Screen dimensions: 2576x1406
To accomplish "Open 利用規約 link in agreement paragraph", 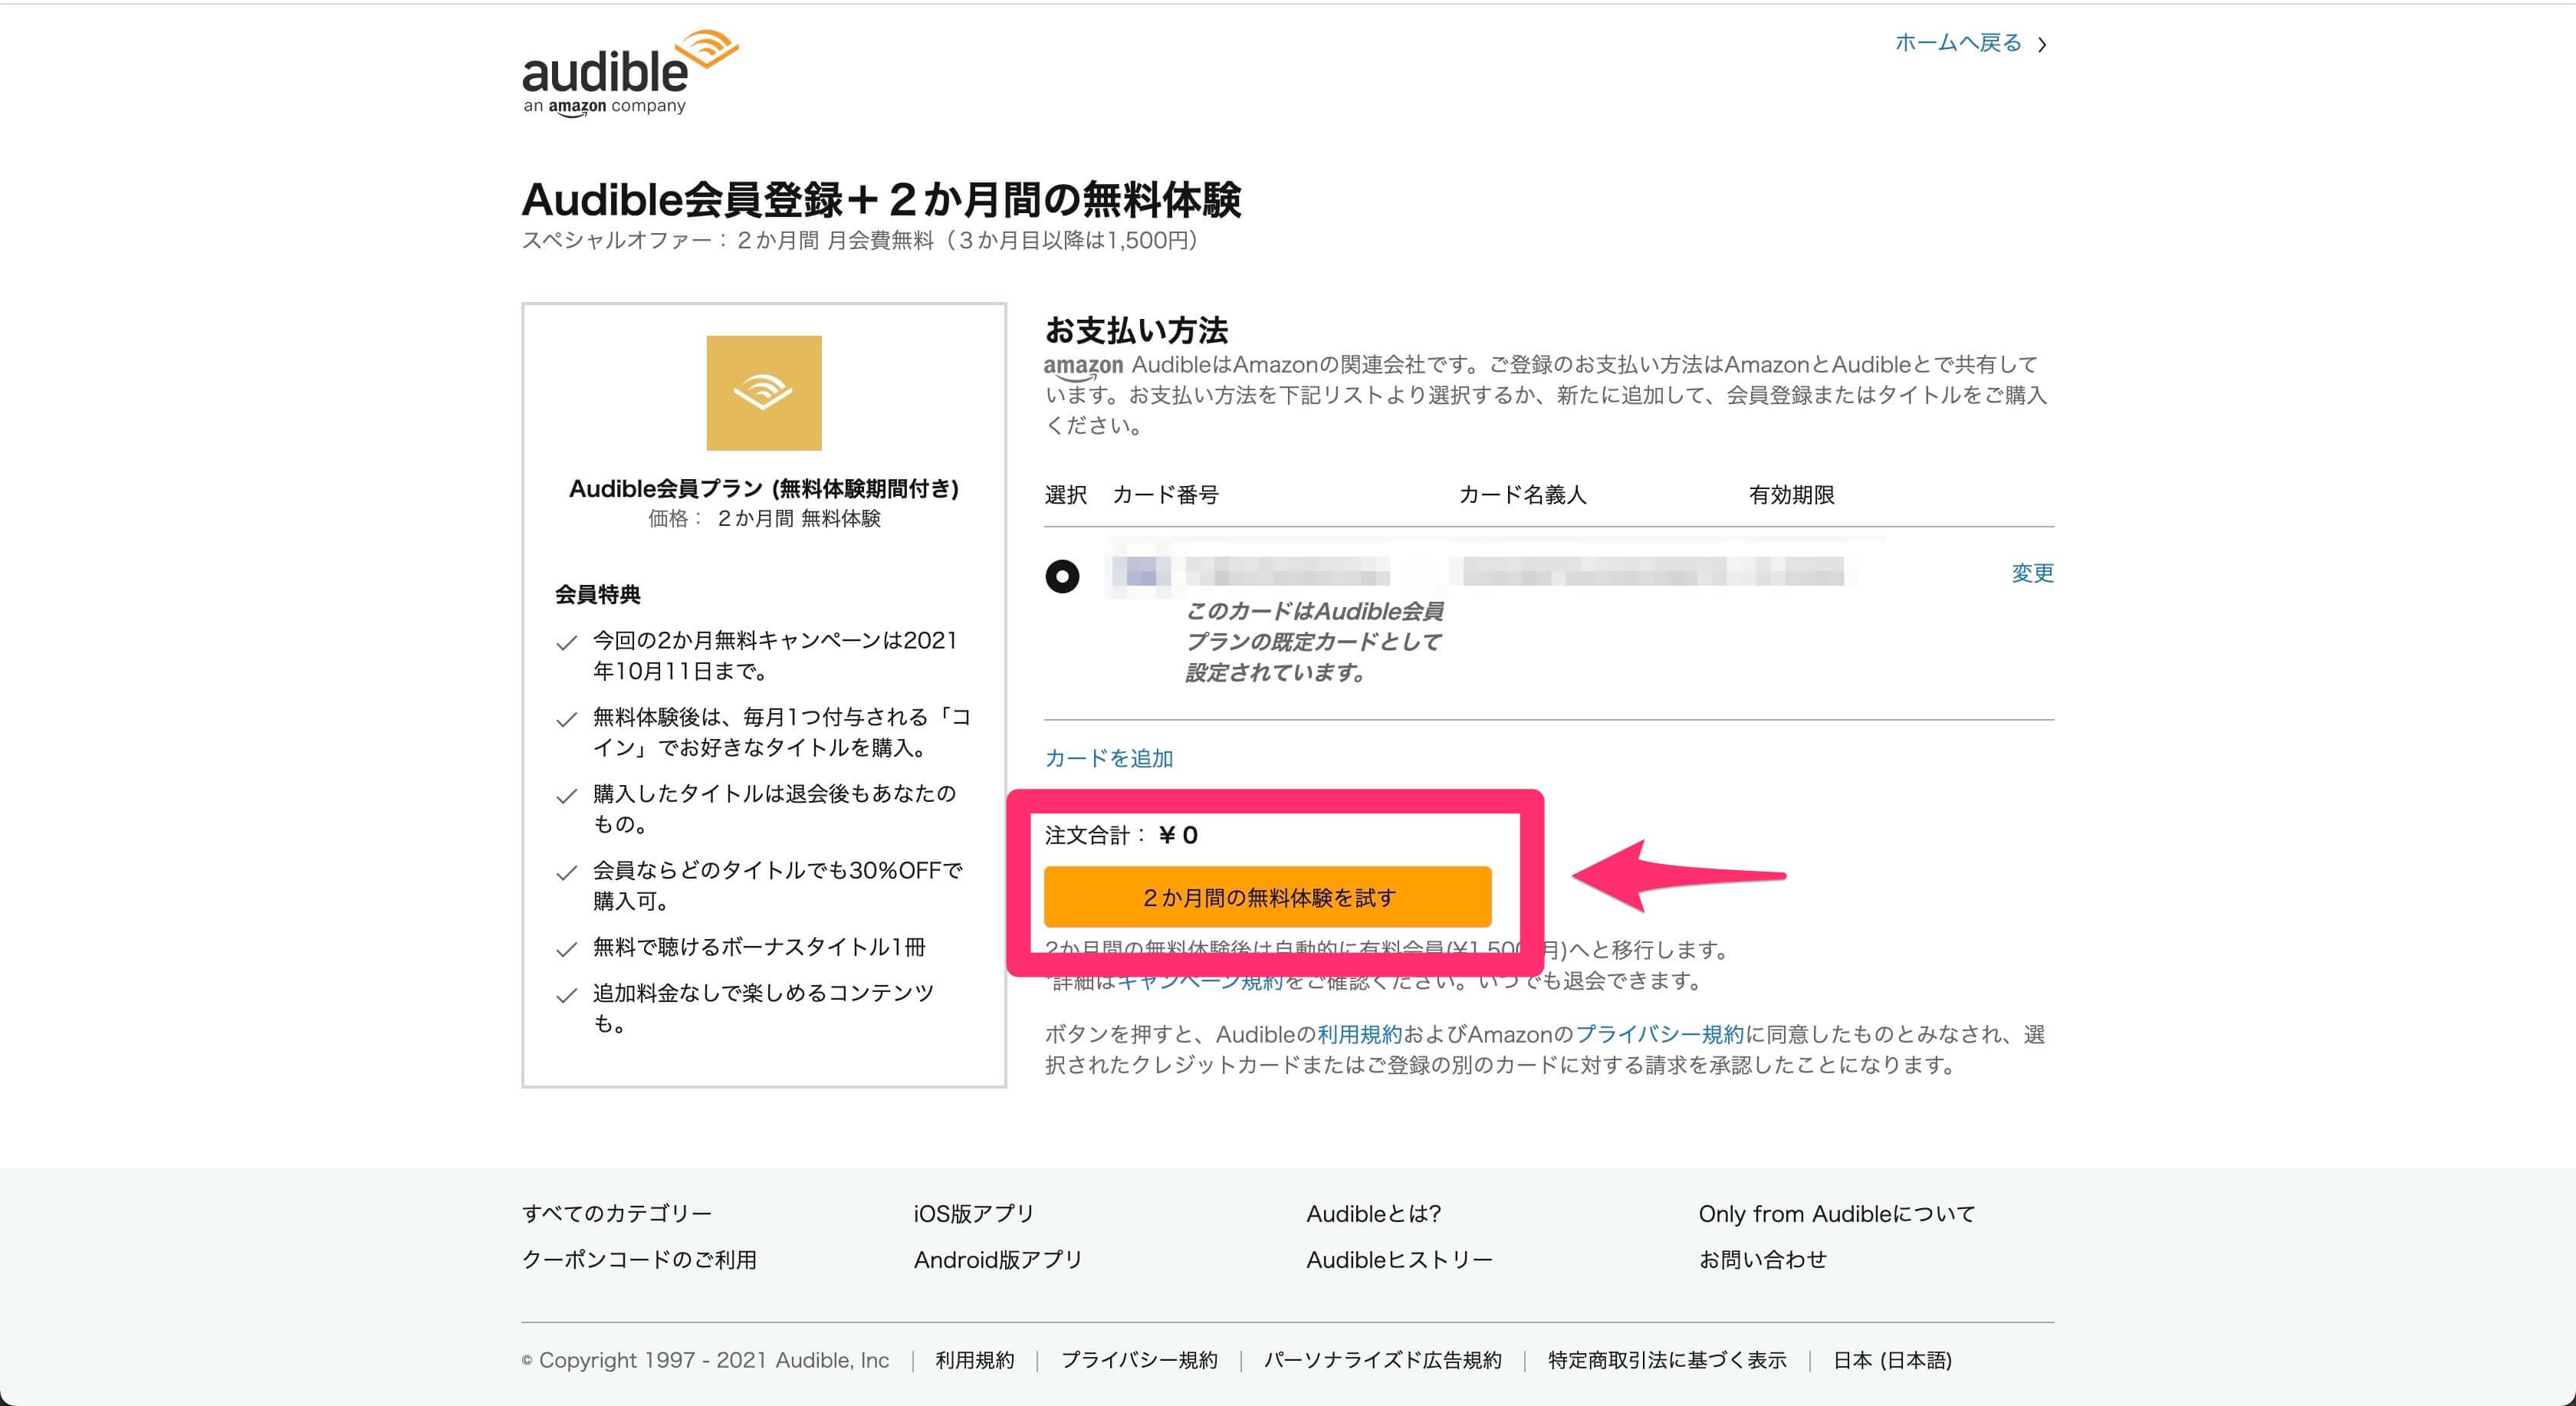I will [1360, 1034].
